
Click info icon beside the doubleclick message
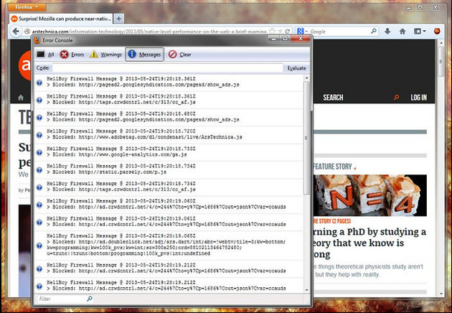coord(39,246)
